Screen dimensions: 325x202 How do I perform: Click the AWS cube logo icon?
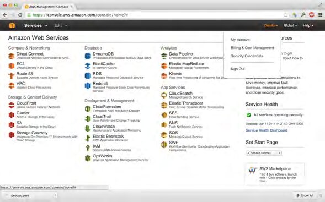click(x=12, y=25)
